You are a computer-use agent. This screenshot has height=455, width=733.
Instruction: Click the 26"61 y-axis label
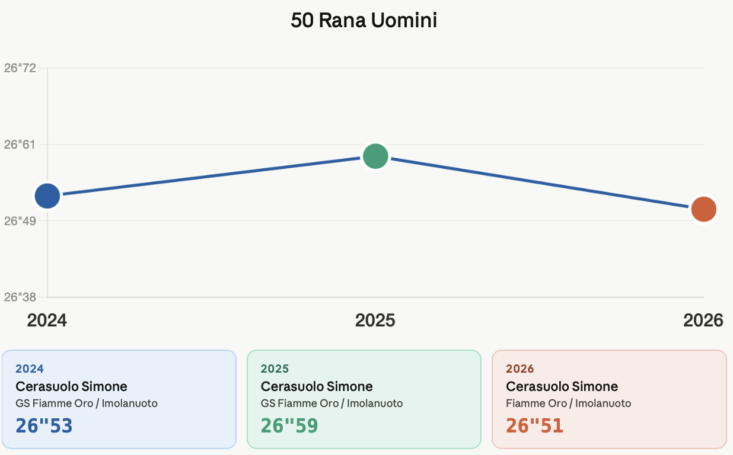20,145
